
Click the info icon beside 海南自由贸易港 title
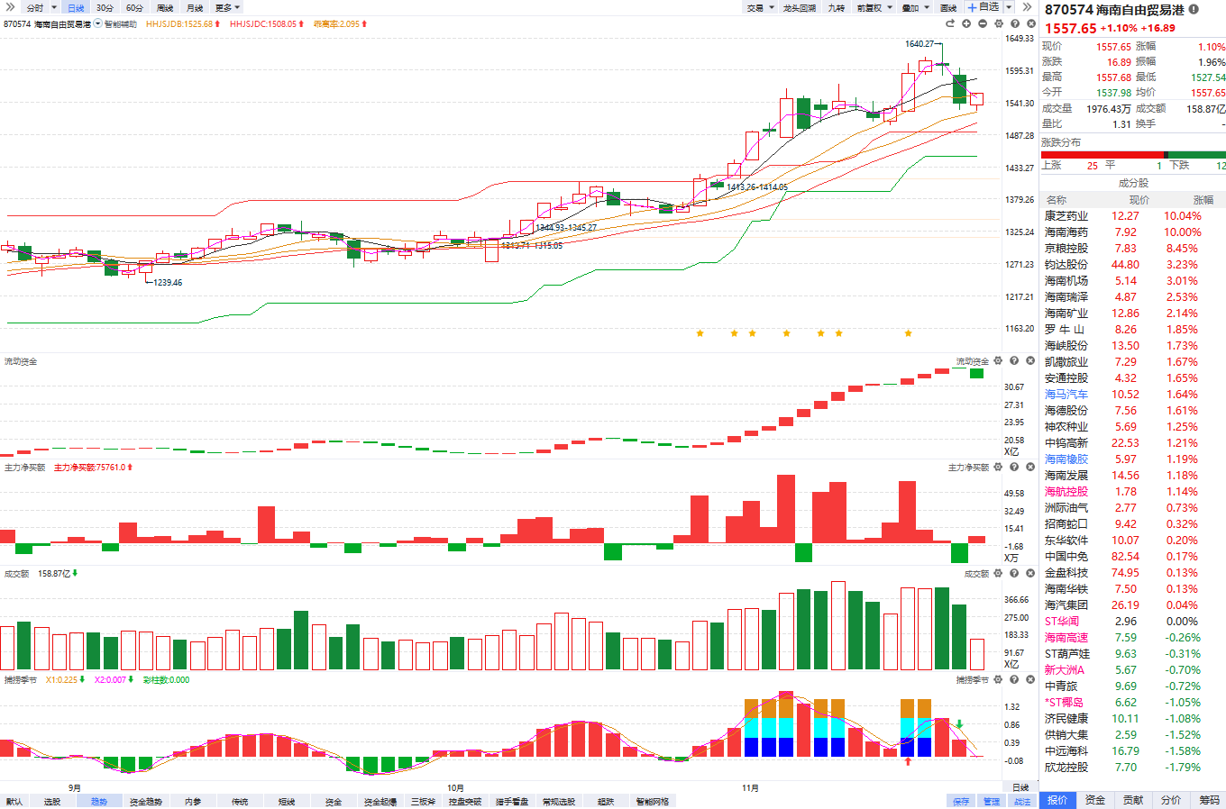click(x=1194, y=9)
